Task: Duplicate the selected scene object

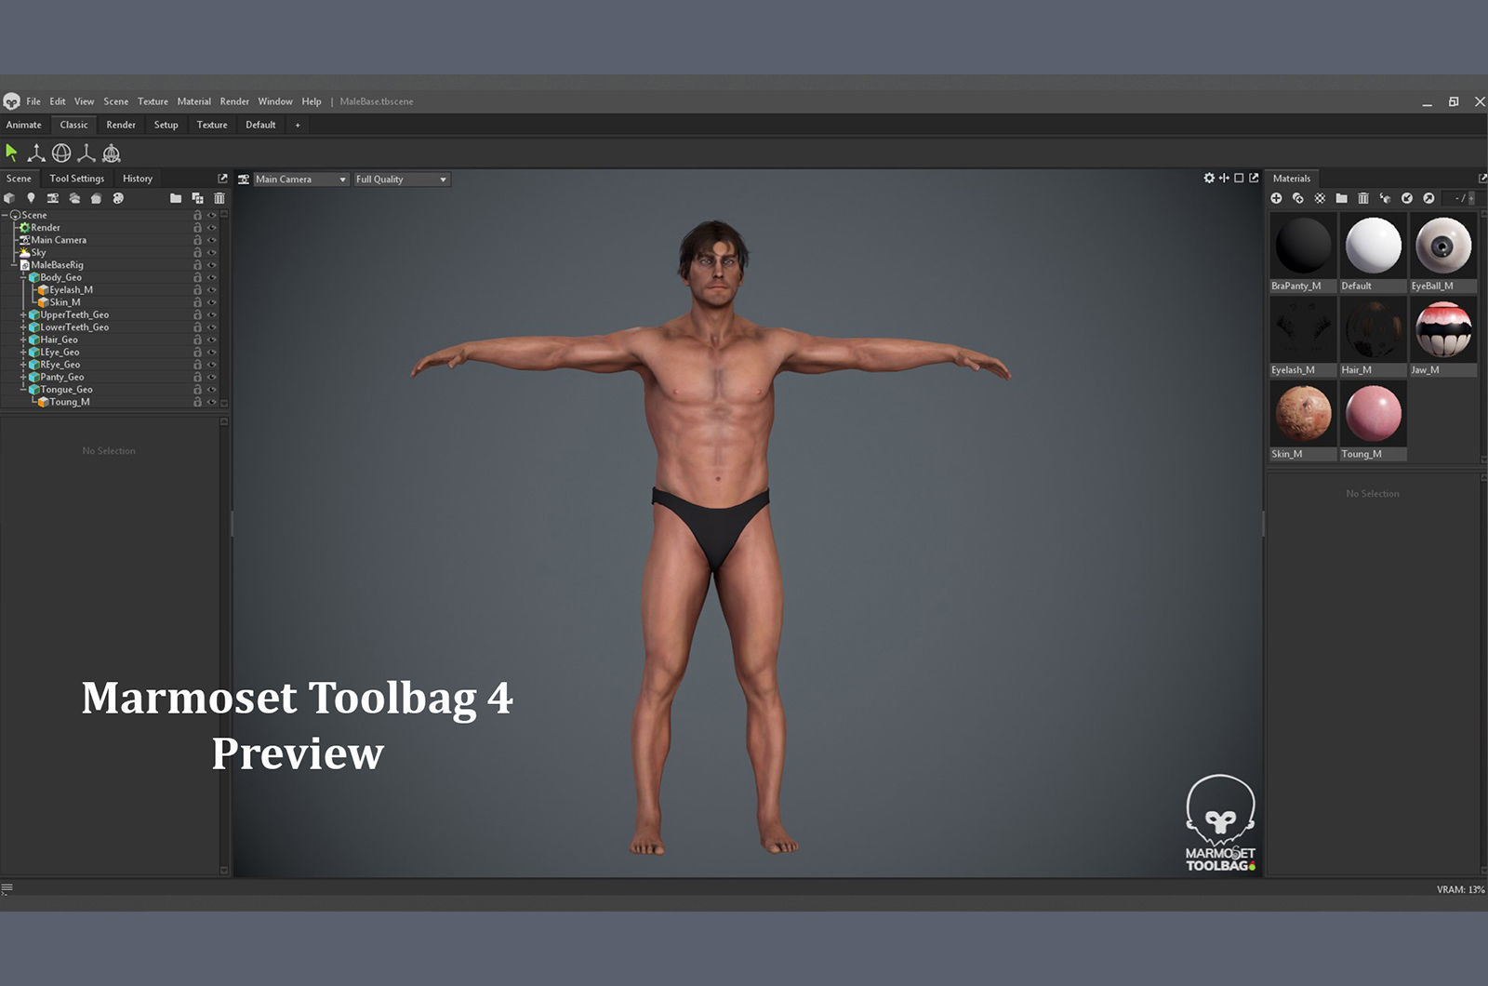Action: click(x=197, y=198)
